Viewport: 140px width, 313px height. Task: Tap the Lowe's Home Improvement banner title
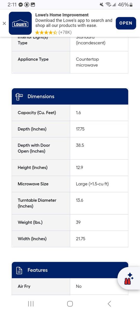pyautogui.click(x=62, y=15)
